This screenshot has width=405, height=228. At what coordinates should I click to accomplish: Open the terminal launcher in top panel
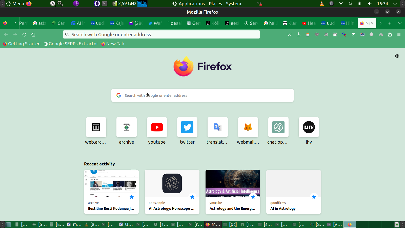click(x=105, y=4)
